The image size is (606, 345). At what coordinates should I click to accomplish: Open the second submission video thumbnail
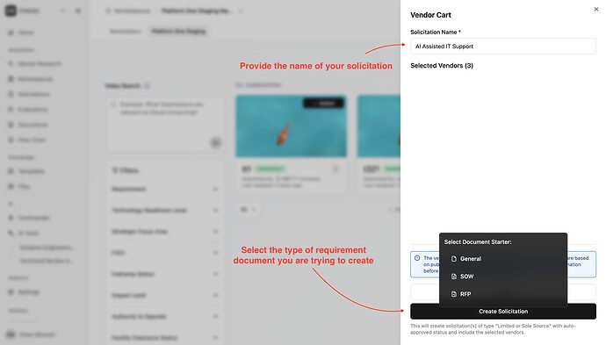tap(379, 126)
